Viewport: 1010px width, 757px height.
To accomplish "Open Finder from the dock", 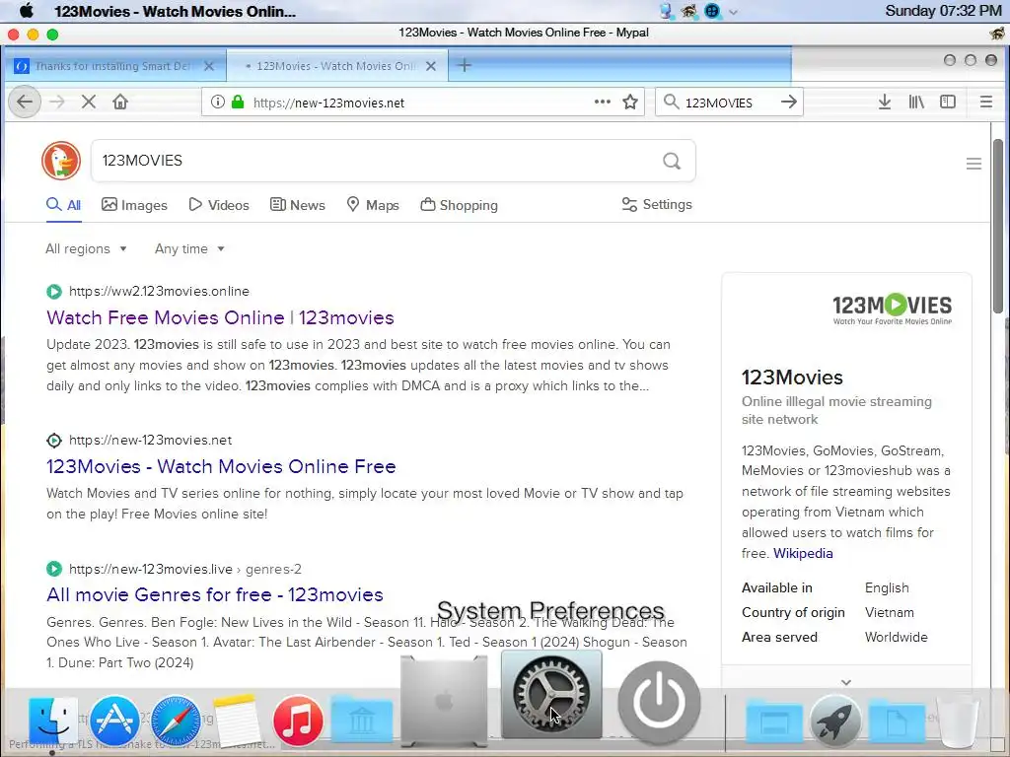I will 53,721.
